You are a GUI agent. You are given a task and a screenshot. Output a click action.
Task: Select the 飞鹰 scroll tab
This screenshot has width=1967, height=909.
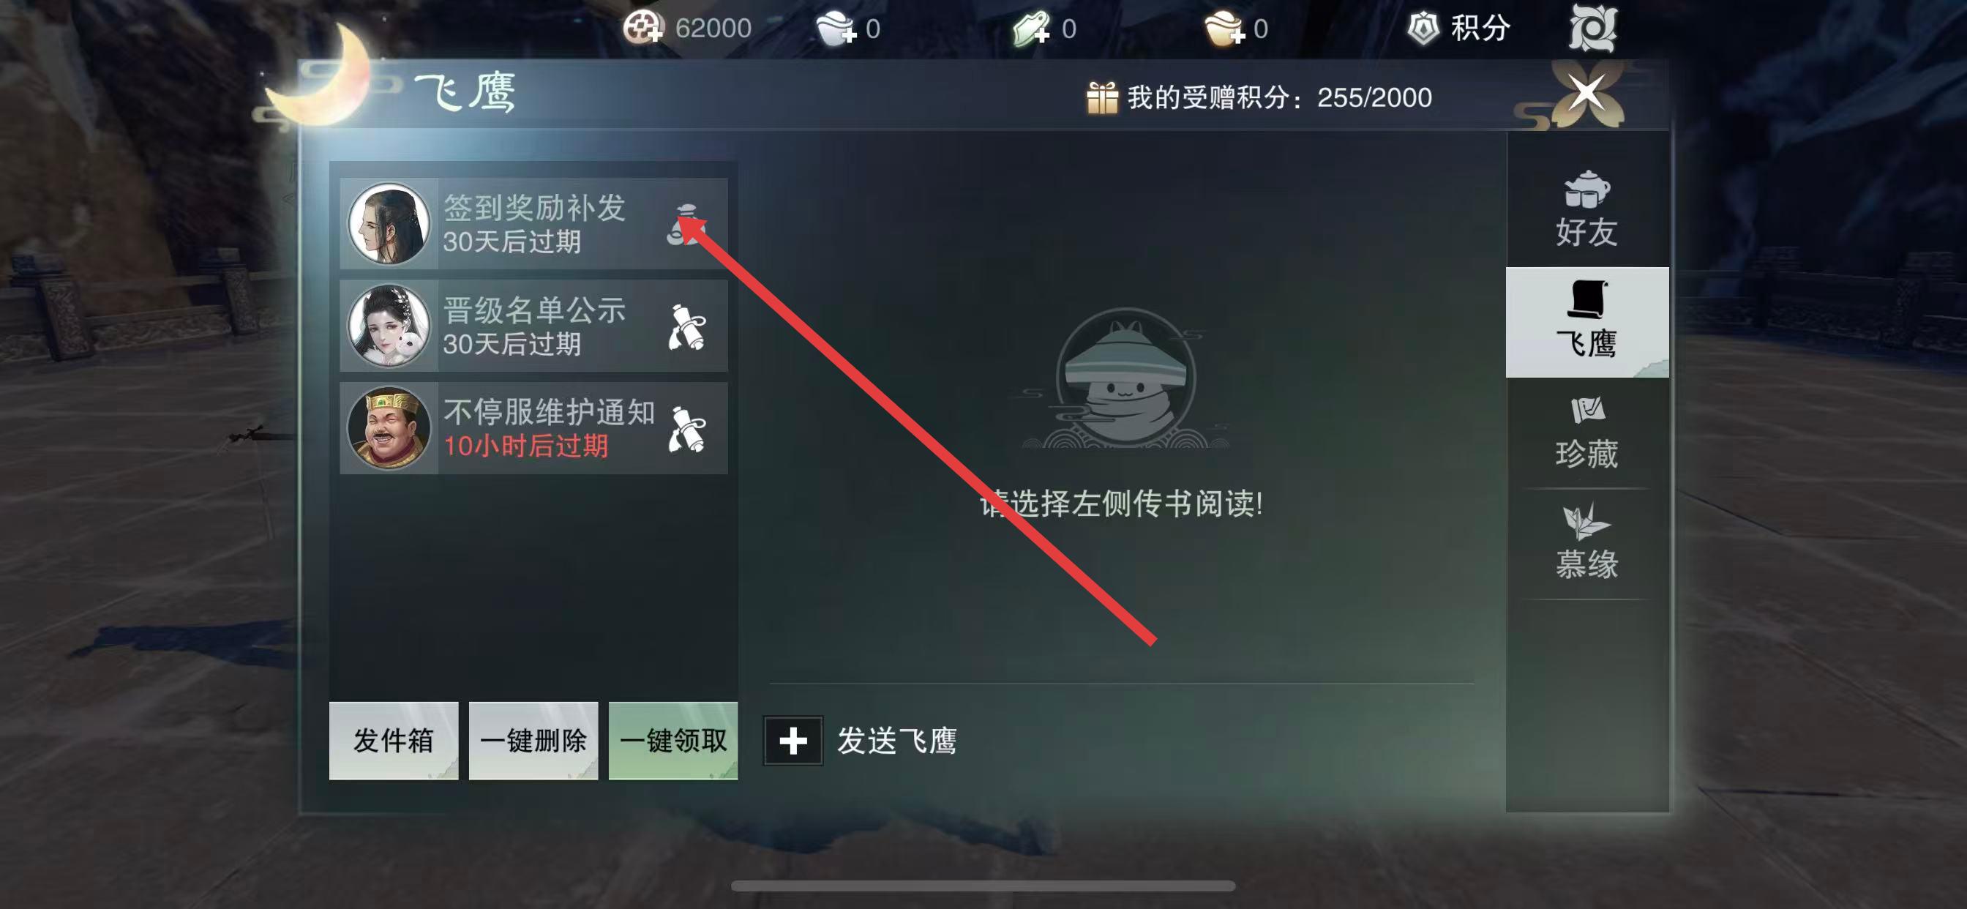click(x=1586, y=321)
